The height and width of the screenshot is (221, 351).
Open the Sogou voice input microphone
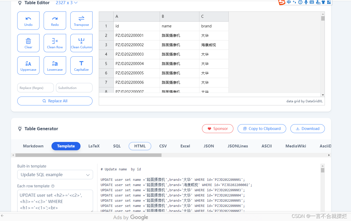306,2
